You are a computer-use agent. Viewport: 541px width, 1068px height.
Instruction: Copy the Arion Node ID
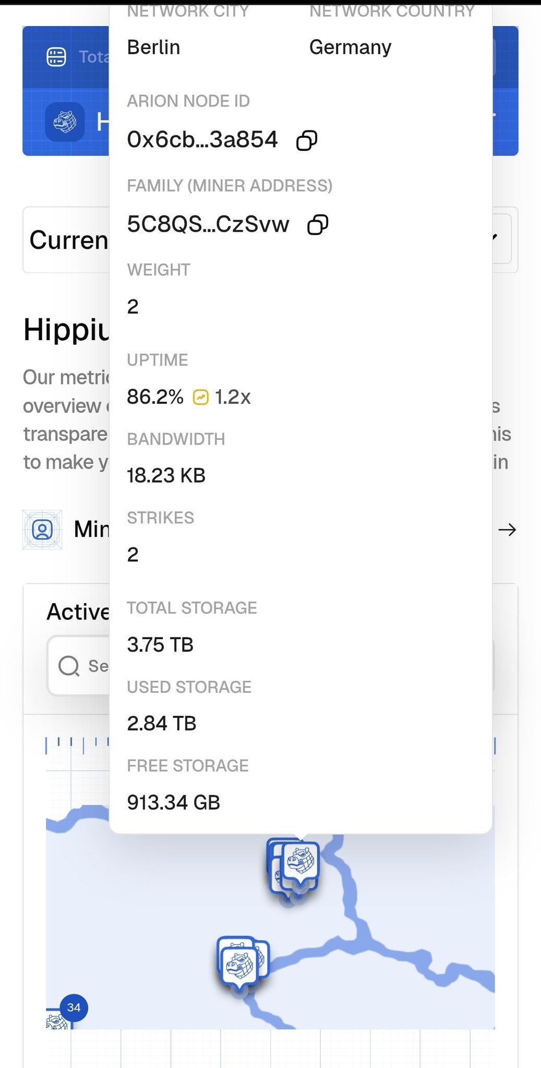pos(307,140)
